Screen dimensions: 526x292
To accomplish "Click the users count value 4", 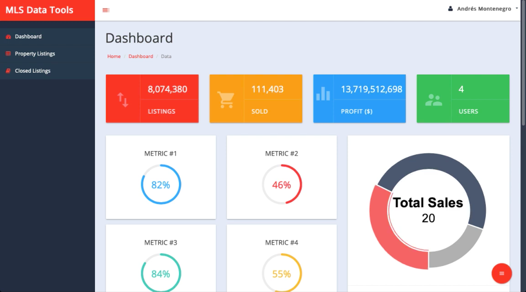I will click(461, 89).
